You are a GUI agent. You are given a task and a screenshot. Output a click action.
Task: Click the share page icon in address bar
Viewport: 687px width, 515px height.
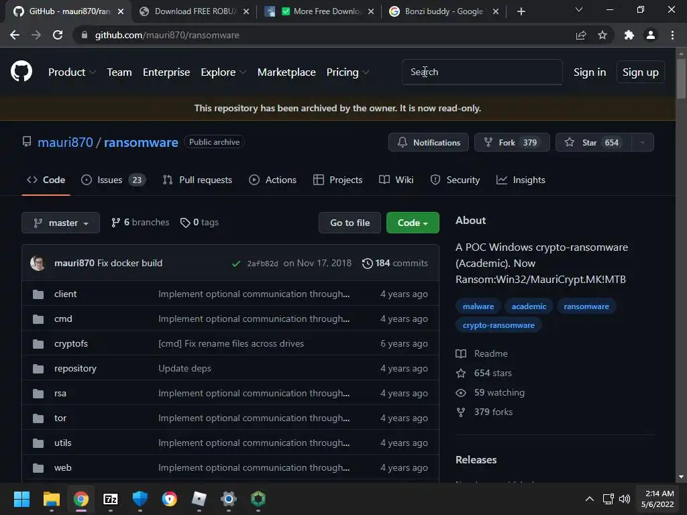pyautogui.click(x=581, y=35)
